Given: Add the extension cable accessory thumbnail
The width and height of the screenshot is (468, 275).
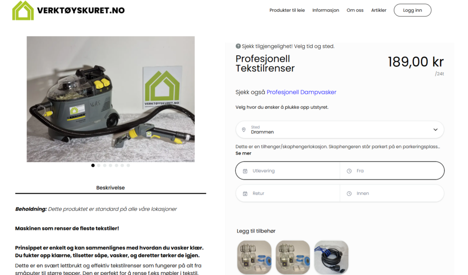Looking at the screenshot, I should (331, 257).
